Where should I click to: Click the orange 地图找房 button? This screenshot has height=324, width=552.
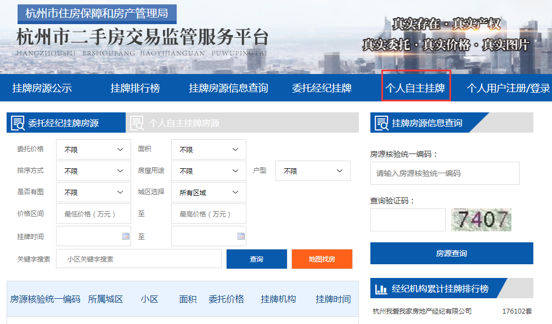tap(322, 259)
